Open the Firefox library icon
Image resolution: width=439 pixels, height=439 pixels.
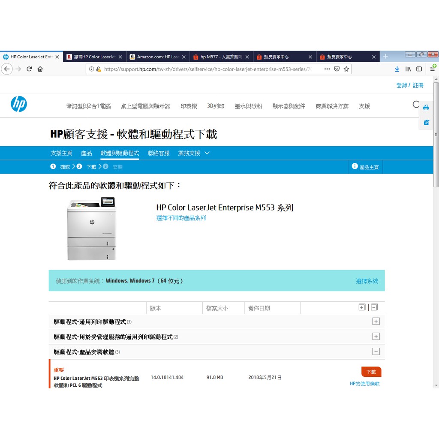tap(408, 69)
